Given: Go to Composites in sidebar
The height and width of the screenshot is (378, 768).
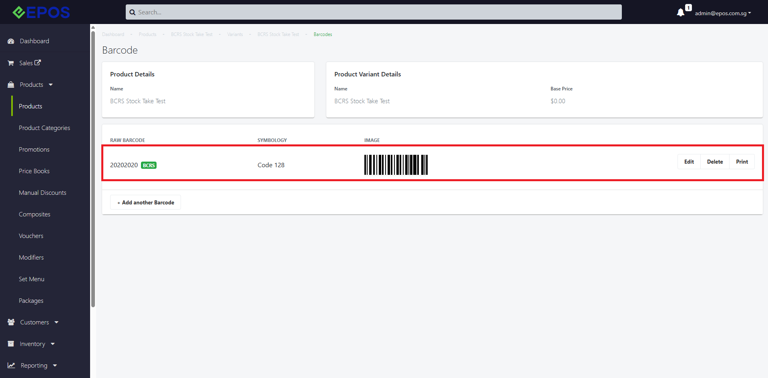Looking at the screenshot, I should click(x=34, y=214).
